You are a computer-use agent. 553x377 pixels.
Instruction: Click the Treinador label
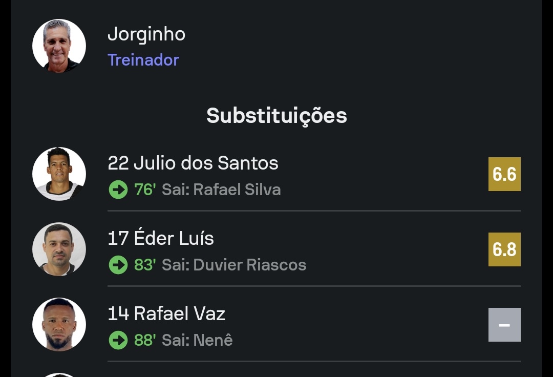point(143,60)
